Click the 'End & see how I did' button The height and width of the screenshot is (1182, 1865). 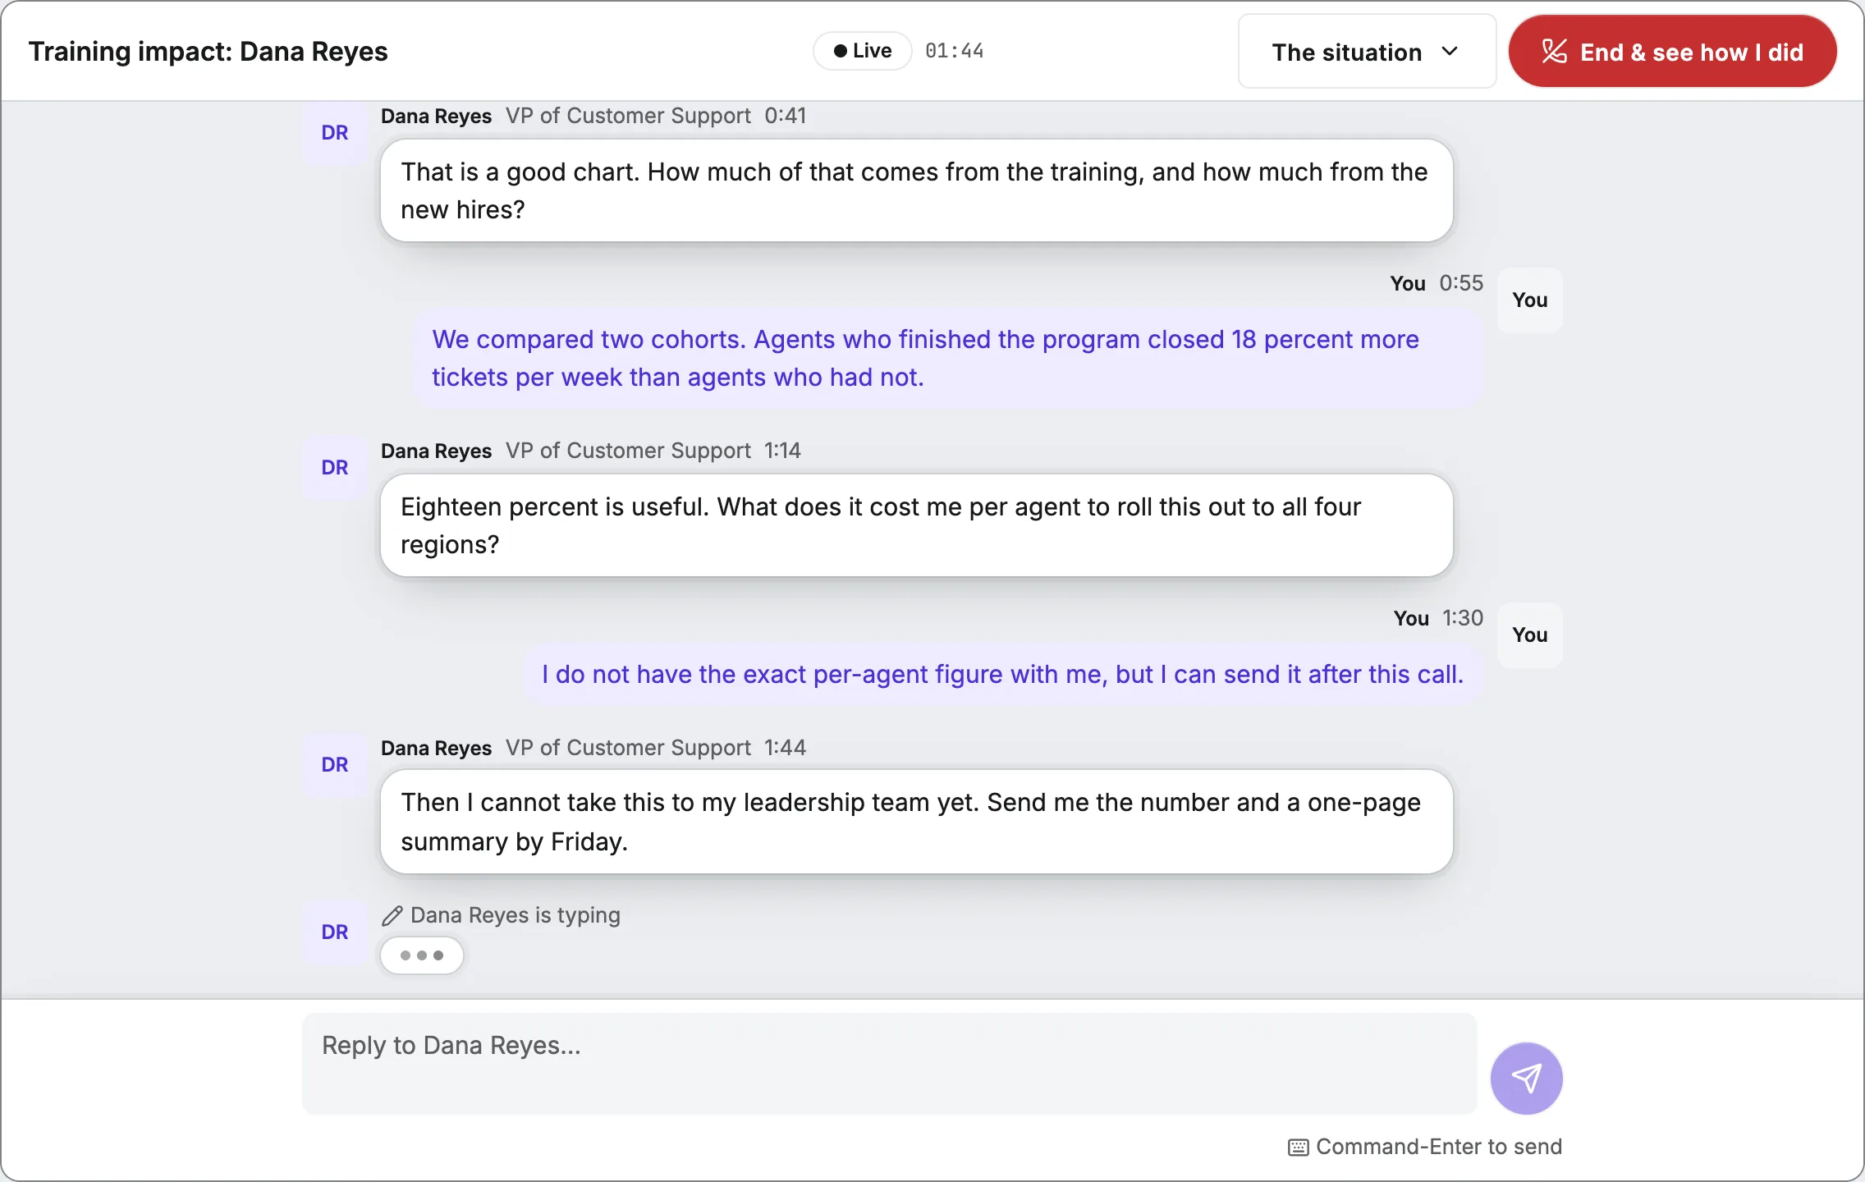pos(1672,52)
